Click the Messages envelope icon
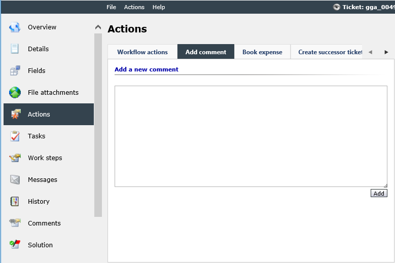The image size is (395, 263). tap(15, 180)
